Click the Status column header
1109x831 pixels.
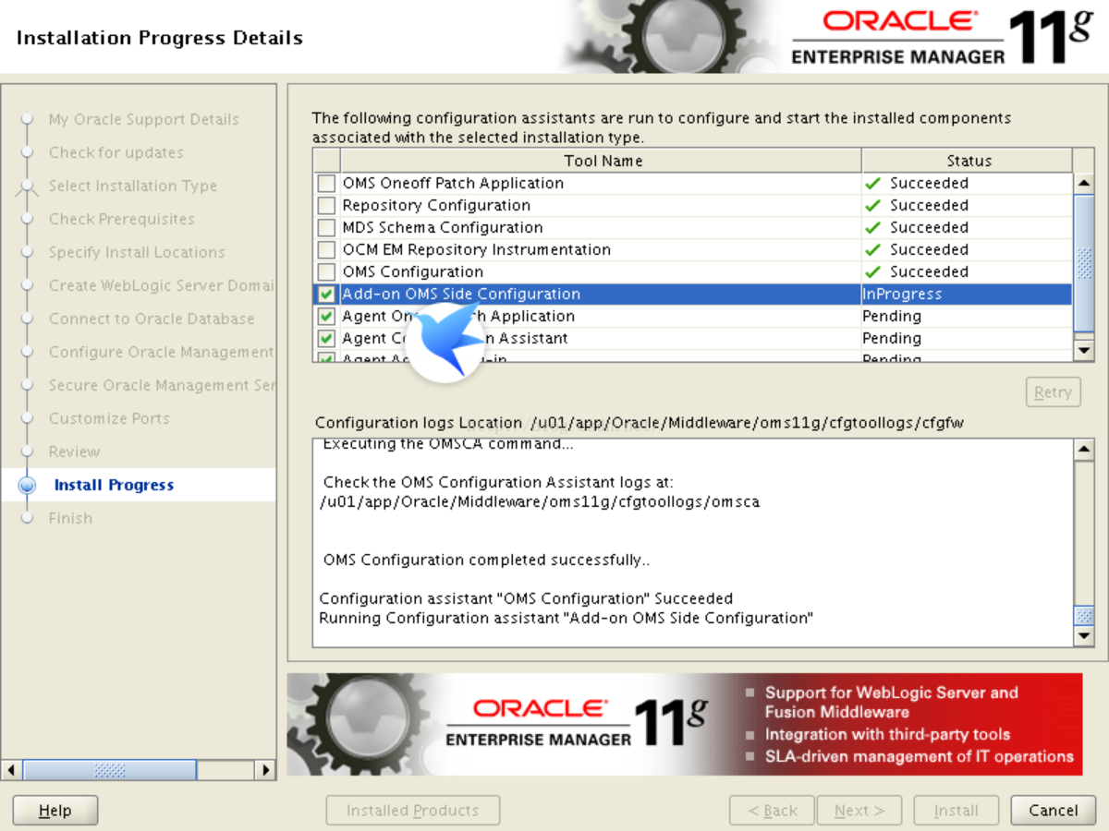[x=967, y=161]
